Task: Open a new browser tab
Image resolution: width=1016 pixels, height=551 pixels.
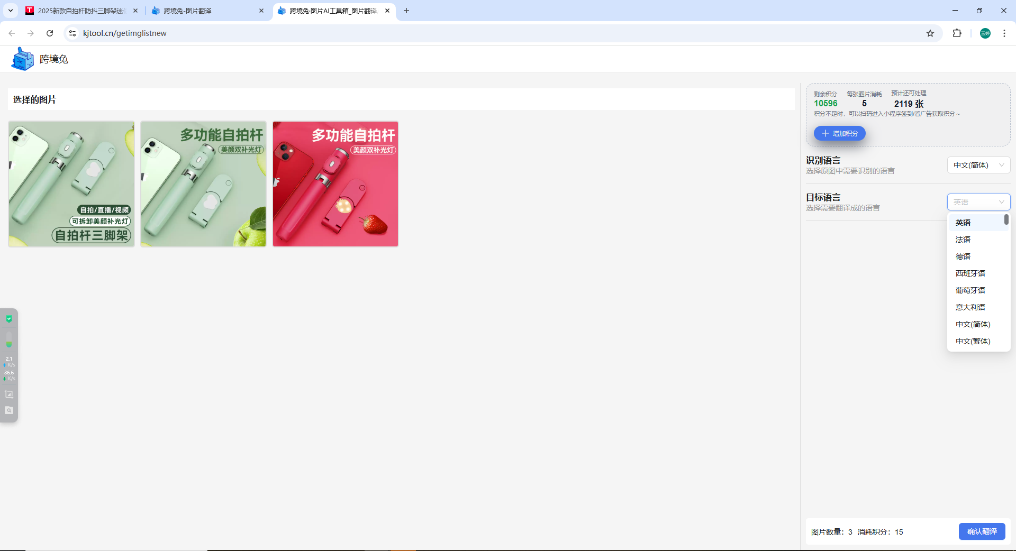Action: point(406,11)
